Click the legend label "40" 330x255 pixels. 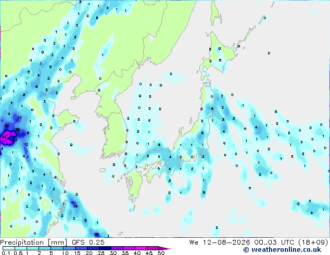[137, 253]
